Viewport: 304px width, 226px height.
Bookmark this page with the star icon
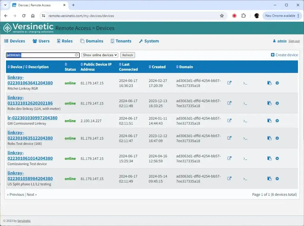[222, 16]
